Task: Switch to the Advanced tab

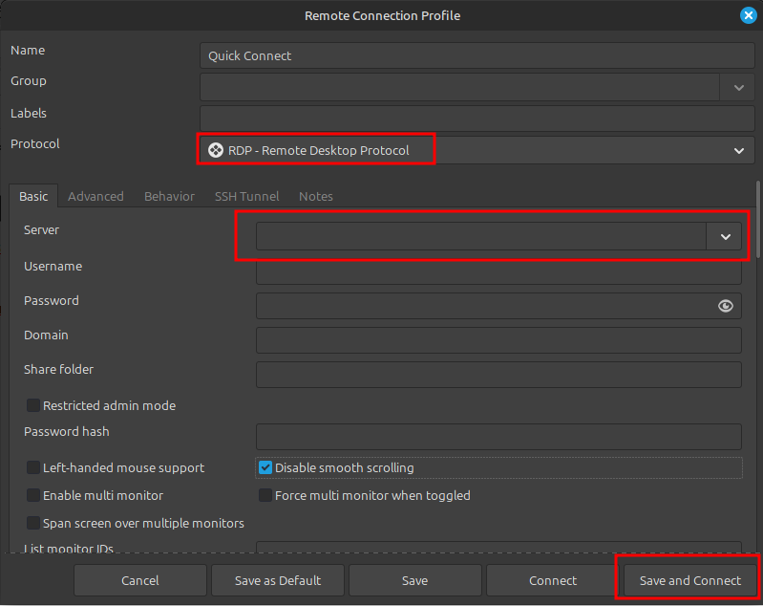Action: pos(95,196)
